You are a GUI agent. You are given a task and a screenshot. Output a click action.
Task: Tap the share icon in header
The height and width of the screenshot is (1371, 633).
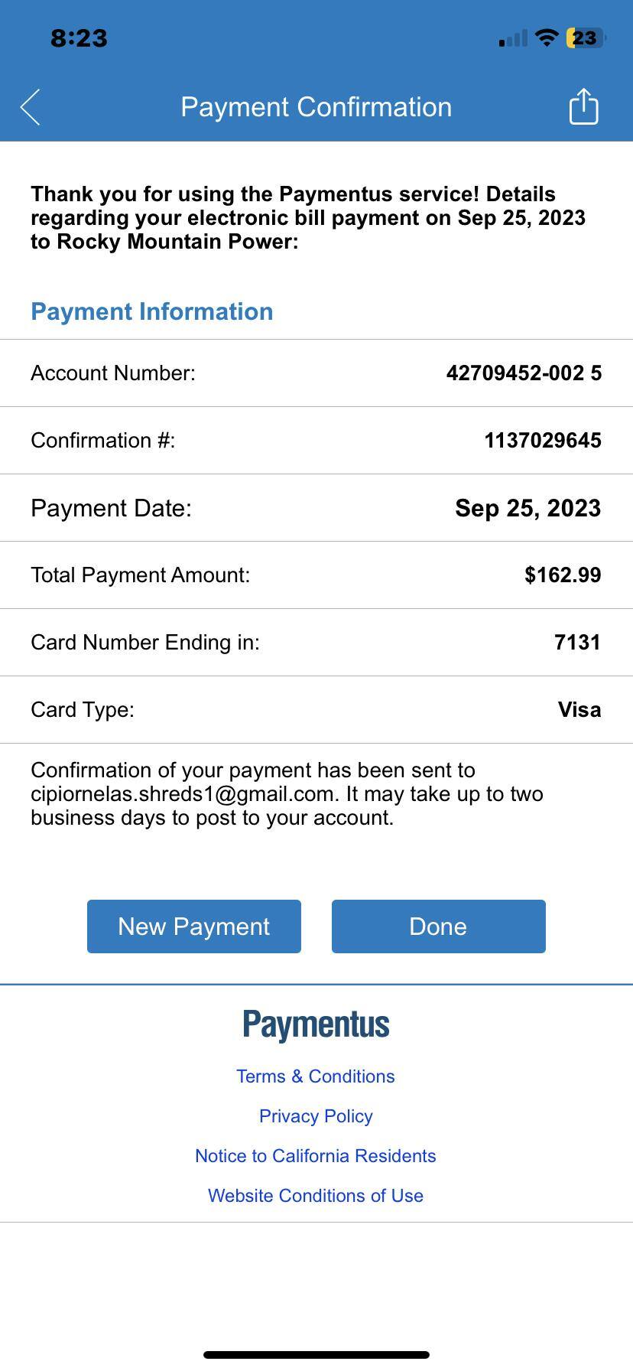pyautogui.click(x=583, y=106)
